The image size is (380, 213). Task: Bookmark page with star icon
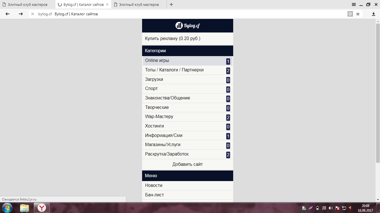[358, 14]
